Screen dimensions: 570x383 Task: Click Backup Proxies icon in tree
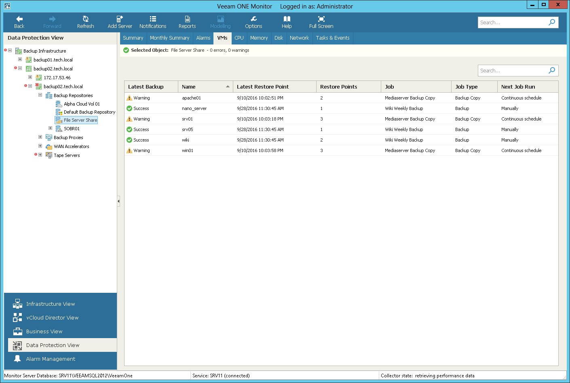(x=49, y=138)
